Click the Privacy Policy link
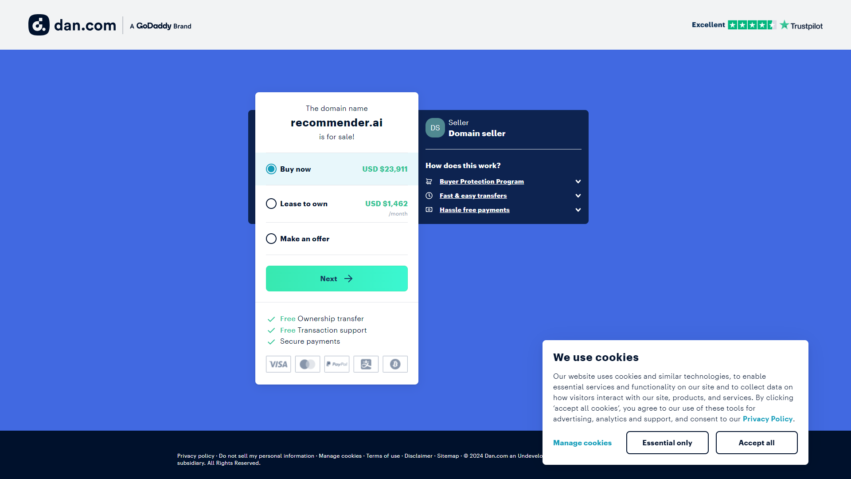 (x=767, y=419)
